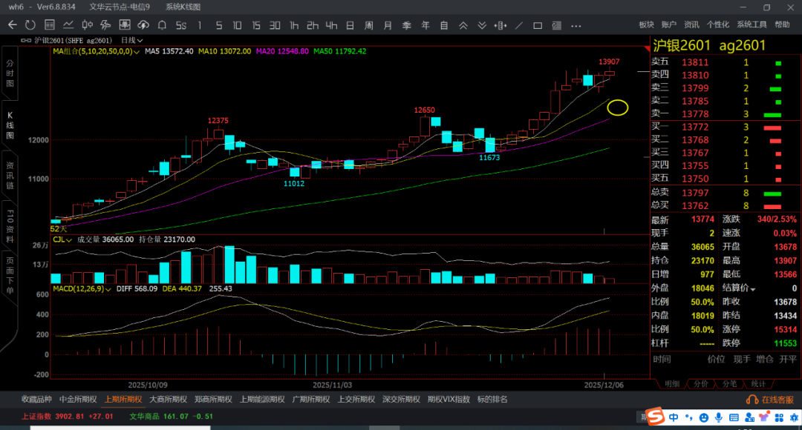Open 中金所期权 bottom tab

point(78,400)
